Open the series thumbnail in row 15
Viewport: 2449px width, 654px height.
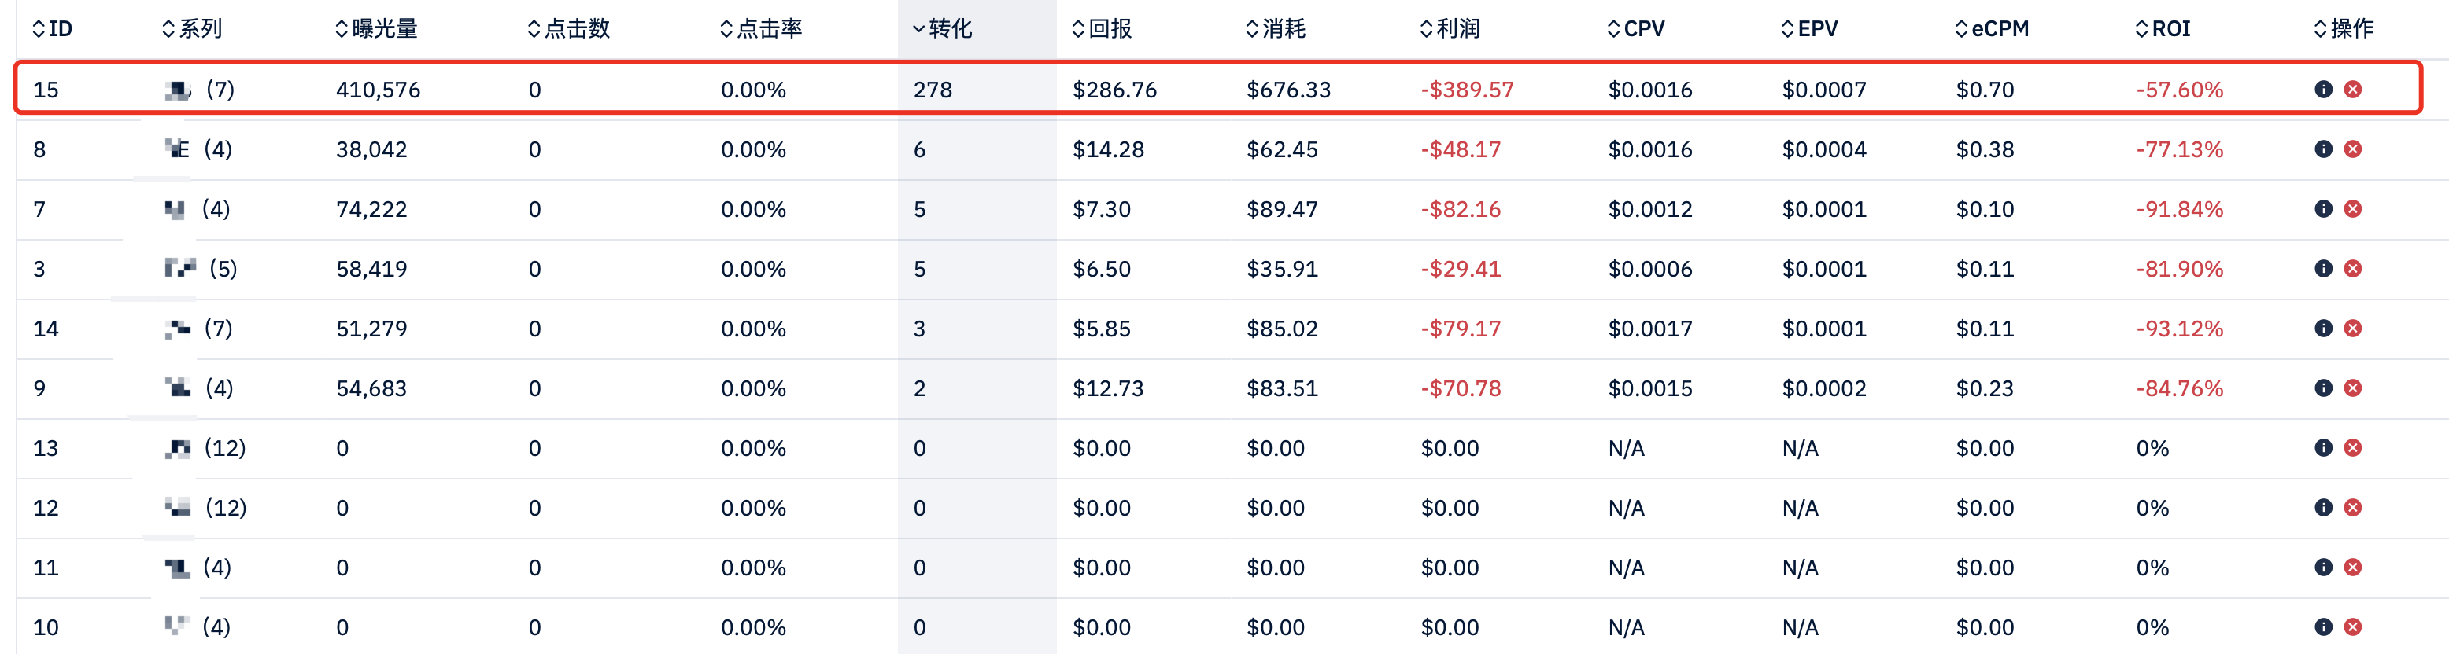[x=178, y=90]
